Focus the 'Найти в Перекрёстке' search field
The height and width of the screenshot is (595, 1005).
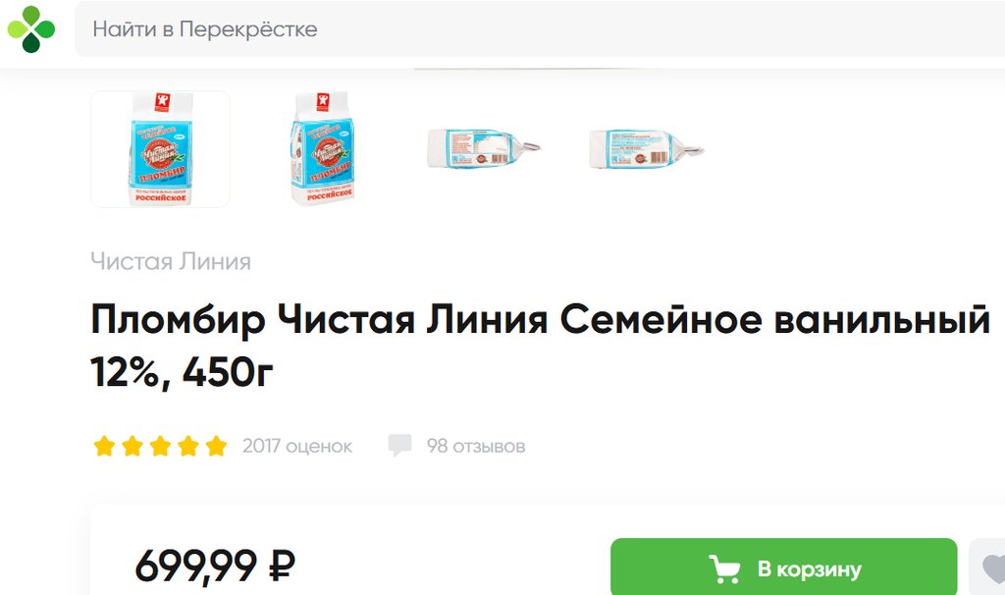tap(540, 28)
